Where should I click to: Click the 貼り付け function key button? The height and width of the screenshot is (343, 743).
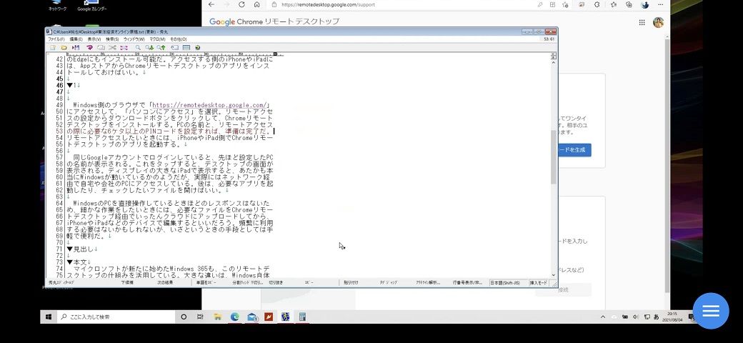point(351,283)
